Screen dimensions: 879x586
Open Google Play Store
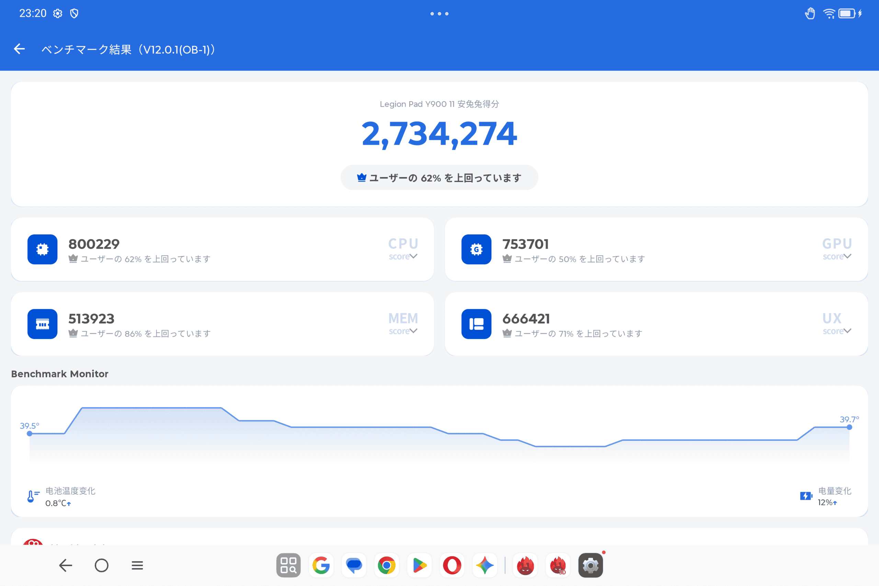(x=419, y=565)
